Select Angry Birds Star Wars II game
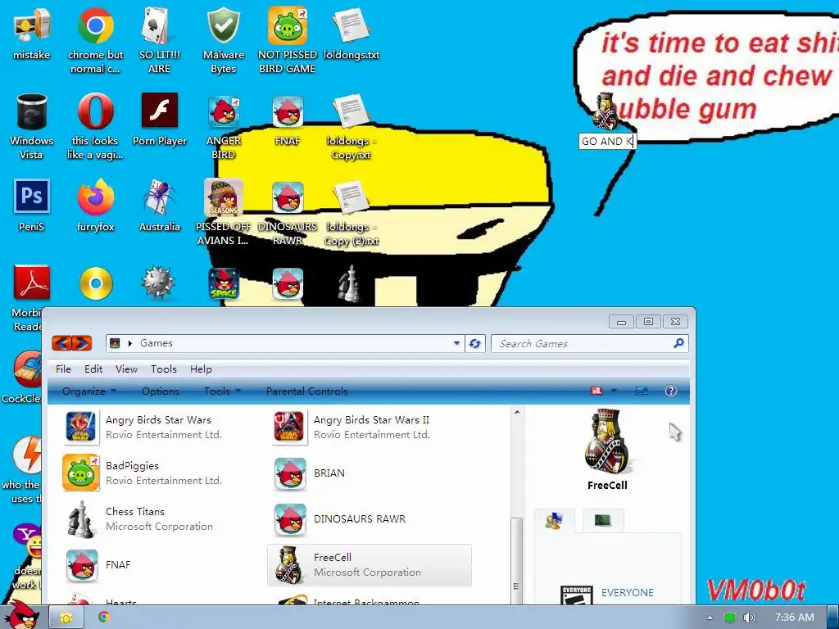The width and height of the screenshot is (839, 629). [x=370, y=428]
